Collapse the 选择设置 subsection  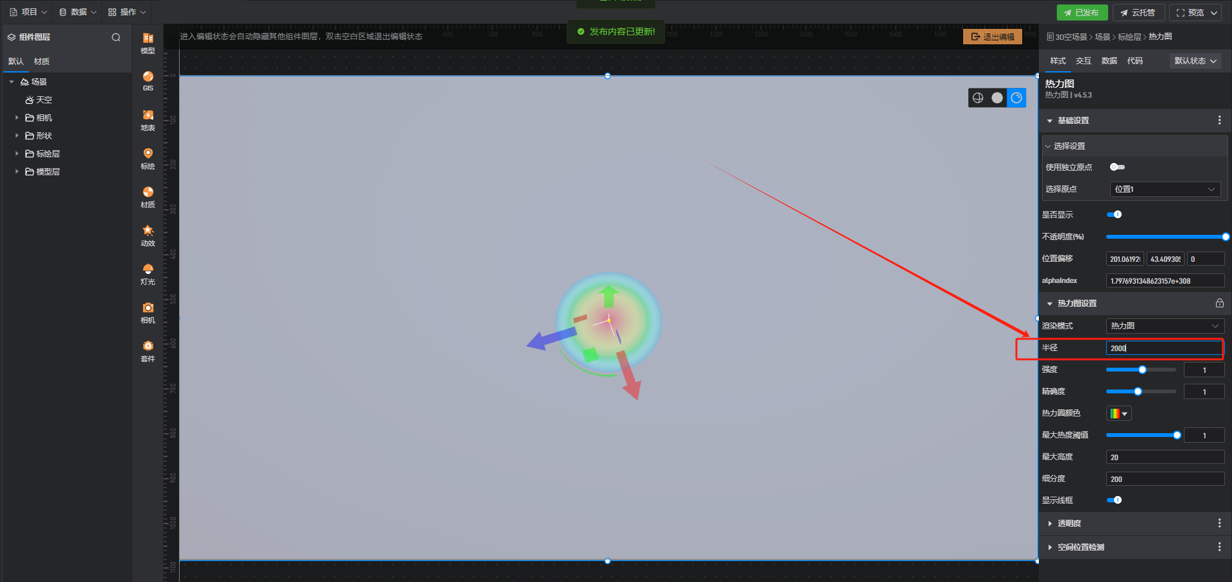[1048, 146]
